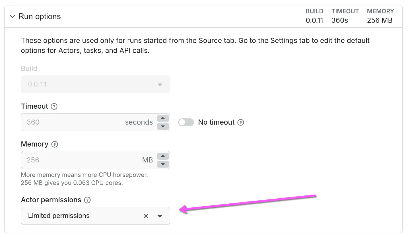The height and width of the screenshot is (237, 408).
Task: Click the BUILD 0.0.11 header value
Action: pos(314,20)
